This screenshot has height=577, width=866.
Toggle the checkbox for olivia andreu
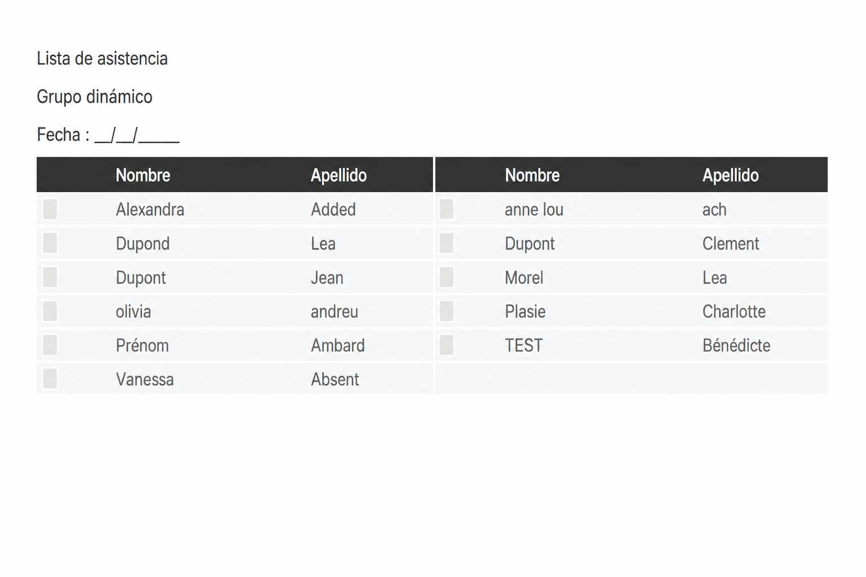click(50, 311)
